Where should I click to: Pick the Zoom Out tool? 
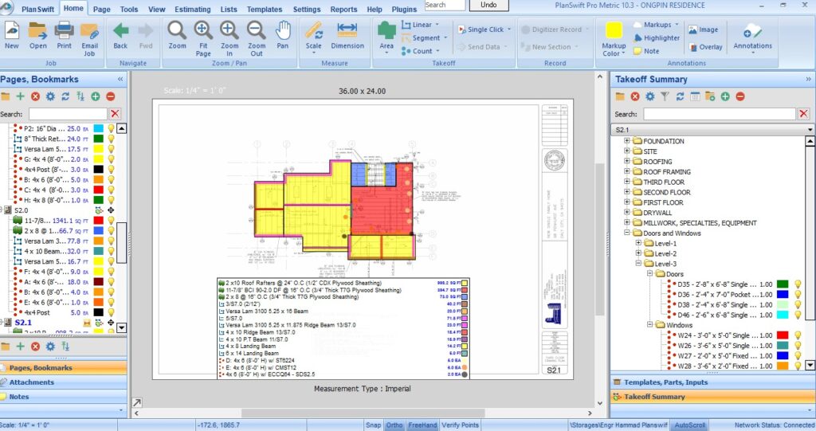point(256,39)
